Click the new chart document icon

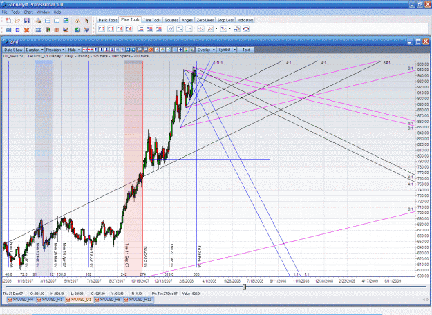point(8,21)
